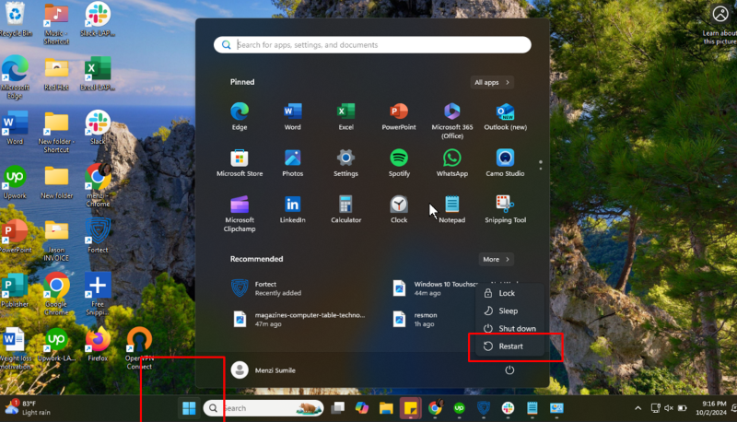Expand More recommended items

tap(496, 259)
